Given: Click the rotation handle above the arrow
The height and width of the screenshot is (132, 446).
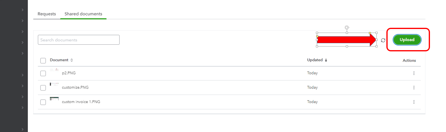Looking at the screenshot, I should pyautogui.click(x=347, y=27).
